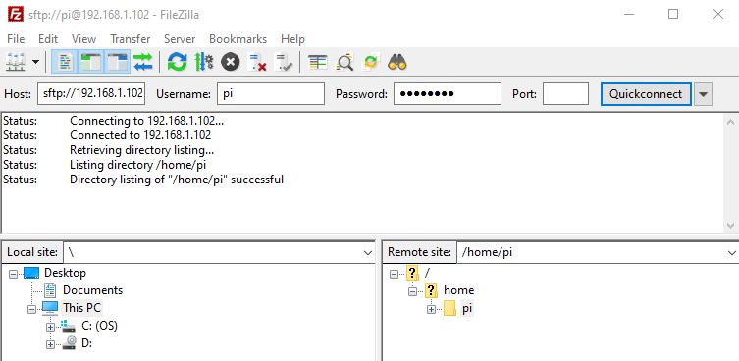Search for files with binoculars icon

(396, 62)
